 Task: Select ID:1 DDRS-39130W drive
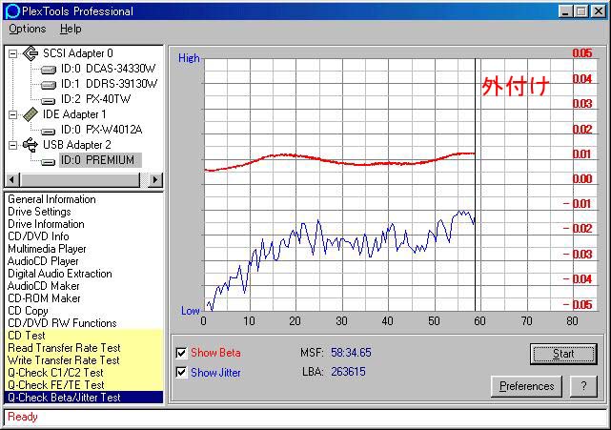[109, 84]
